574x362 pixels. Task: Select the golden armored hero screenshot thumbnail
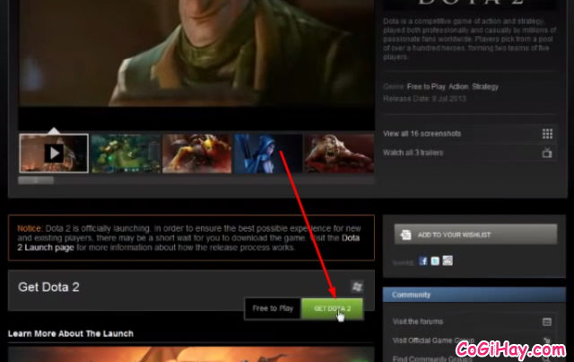pos(197,153)
